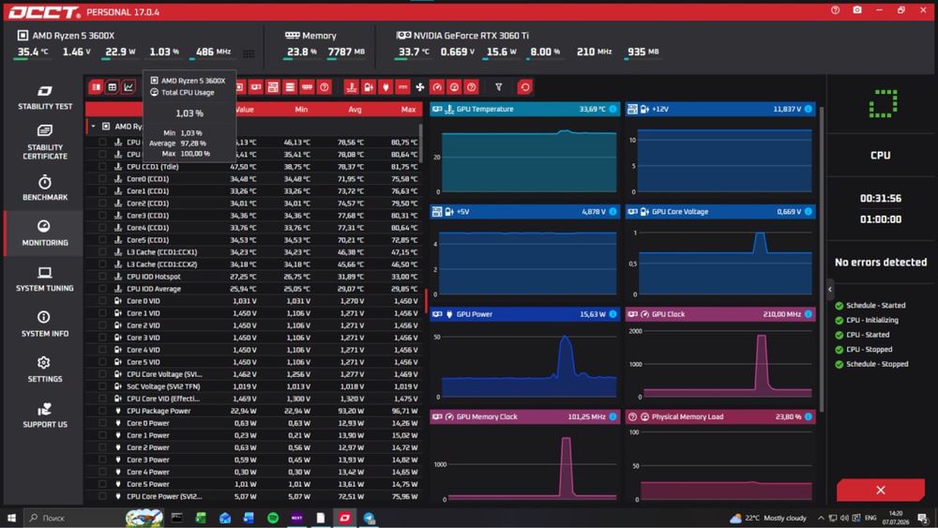Open the System Info section
938x528 pixels.
[x=45, y=324]
